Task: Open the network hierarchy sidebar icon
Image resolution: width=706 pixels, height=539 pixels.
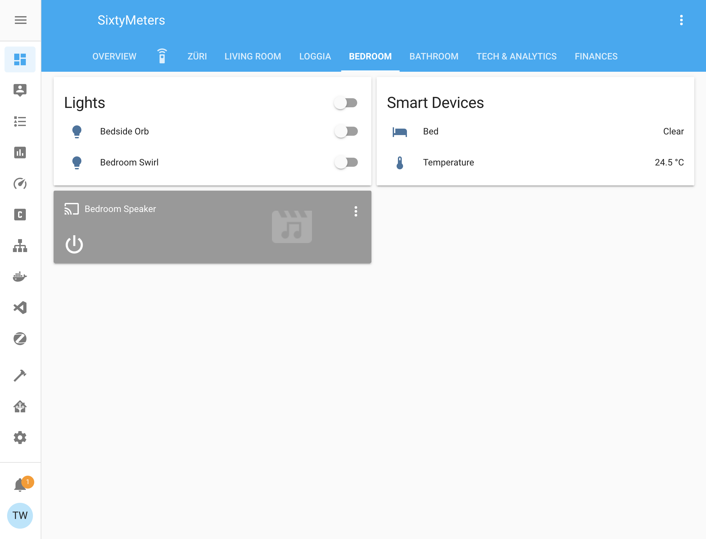Action: (x=20, y=246)
